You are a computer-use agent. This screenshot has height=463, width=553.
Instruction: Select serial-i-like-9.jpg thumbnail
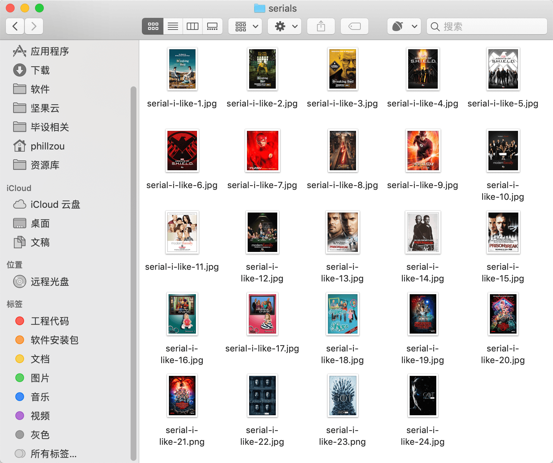[423, 151]
